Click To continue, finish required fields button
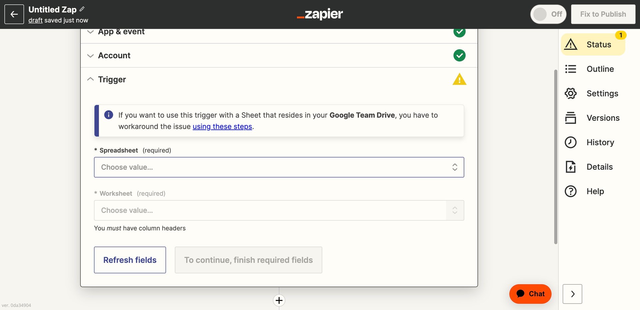This screenshot has width=640, height=310. [x=248, y=260]
